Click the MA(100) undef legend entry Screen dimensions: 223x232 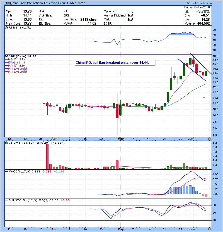[16, 72]
